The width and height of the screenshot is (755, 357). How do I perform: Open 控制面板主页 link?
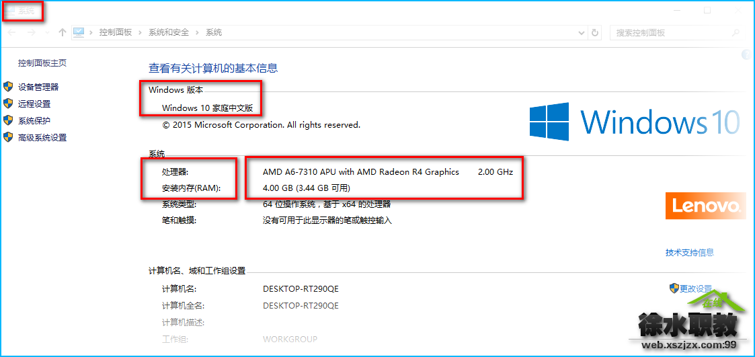click(42, 63)
